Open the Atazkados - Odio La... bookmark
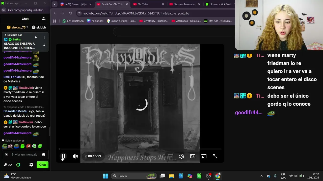 (186, 21)
